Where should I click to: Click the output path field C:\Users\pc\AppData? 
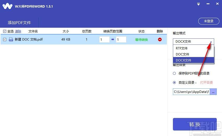click(191, 92)
